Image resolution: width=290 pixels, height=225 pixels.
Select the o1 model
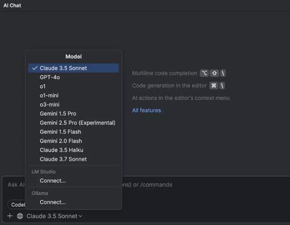[74, 86]
